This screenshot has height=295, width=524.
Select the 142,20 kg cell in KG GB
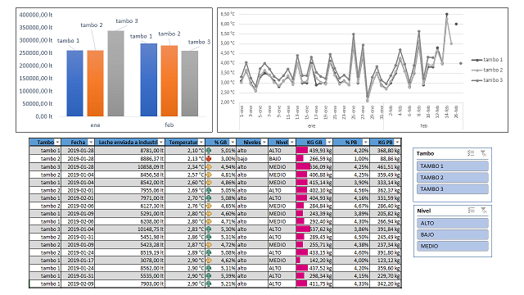(314, 261)
